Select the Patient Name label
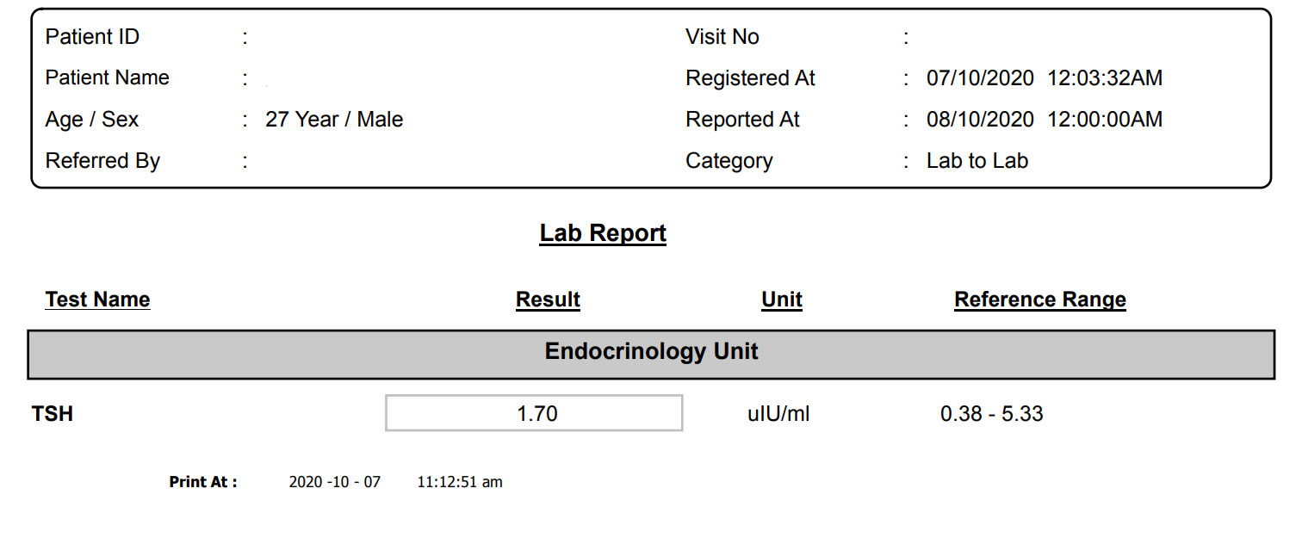 pos(107,77)
